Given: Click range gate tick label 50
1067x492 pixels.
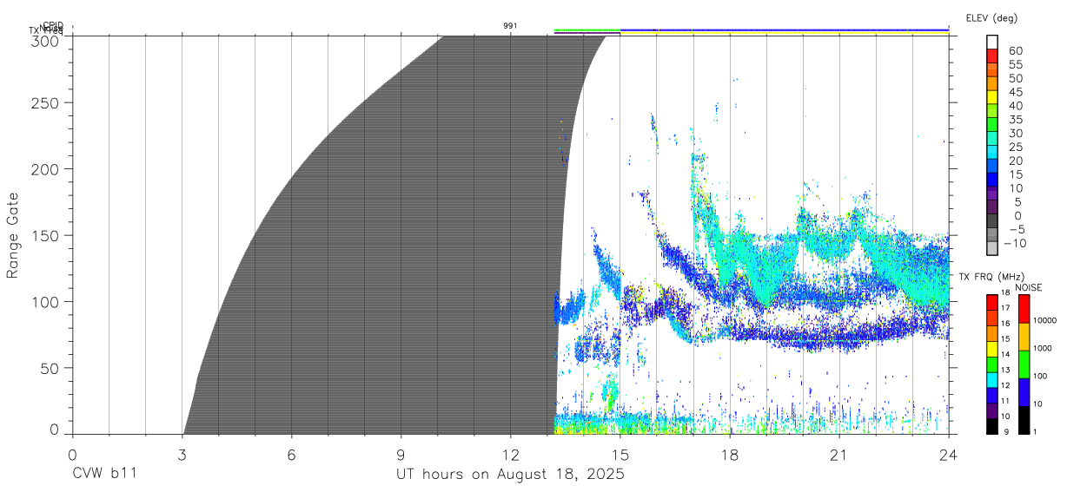Looking at the screenshot, I should [x=48, y=368].
